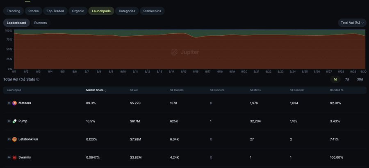The width and height of the screenshot is (369, 168).
Task: Click the #1 rank badge
Action: pos(9,103)
